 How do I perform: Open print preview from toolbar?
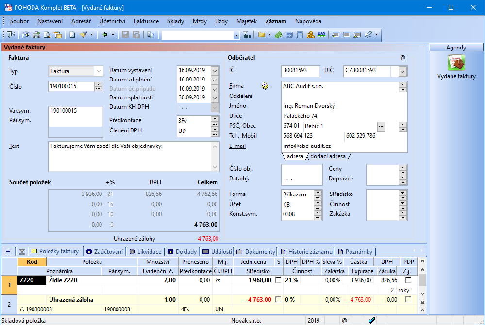pyautogui.click(x=47, y=34)
